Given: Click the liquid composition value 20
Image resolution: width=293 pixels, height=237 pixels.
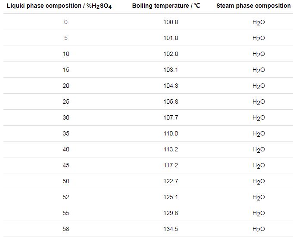Looking at the screenshot, I should coord(66,86).
